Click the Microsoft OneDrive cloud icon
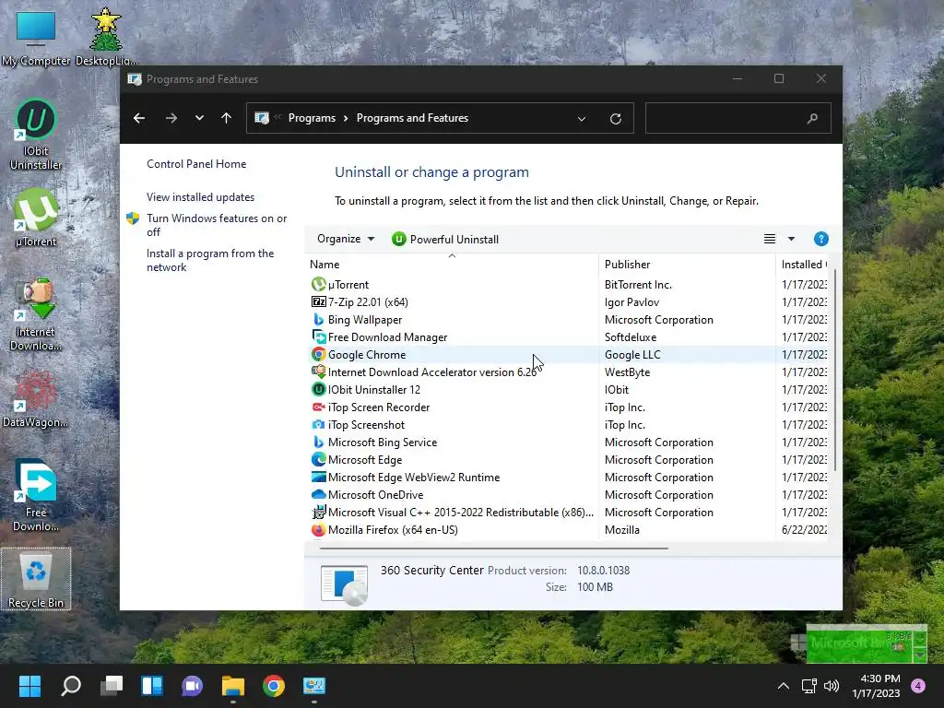Viewport: 944px width, 708px height. tap(318, 494)
